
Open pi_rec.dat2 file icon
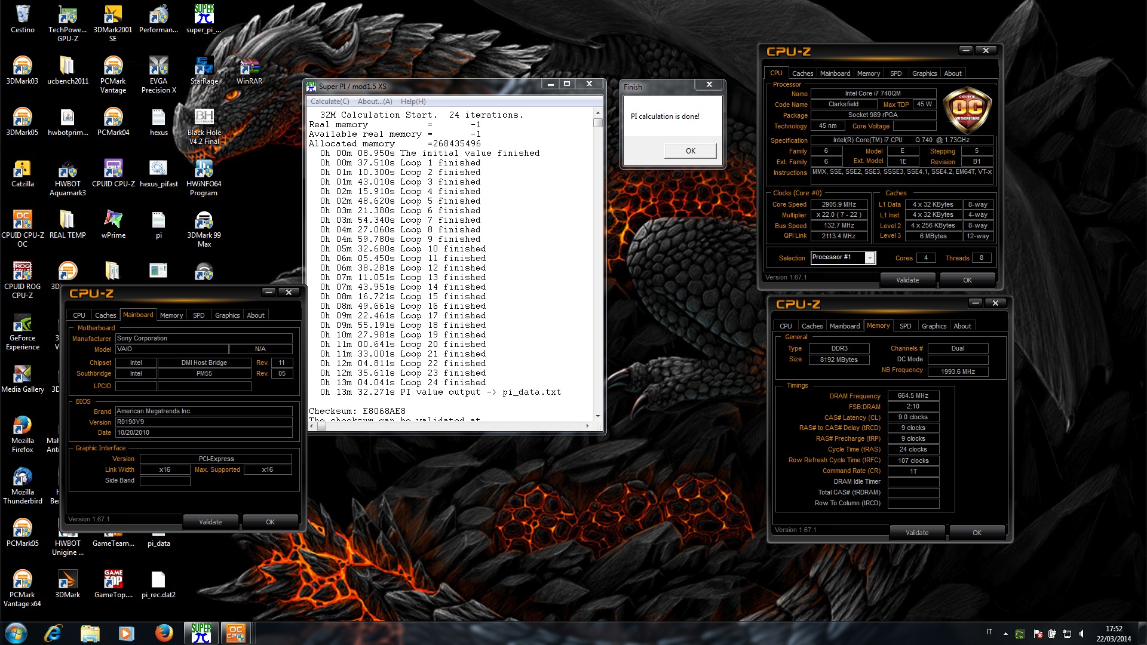point(158,584)
